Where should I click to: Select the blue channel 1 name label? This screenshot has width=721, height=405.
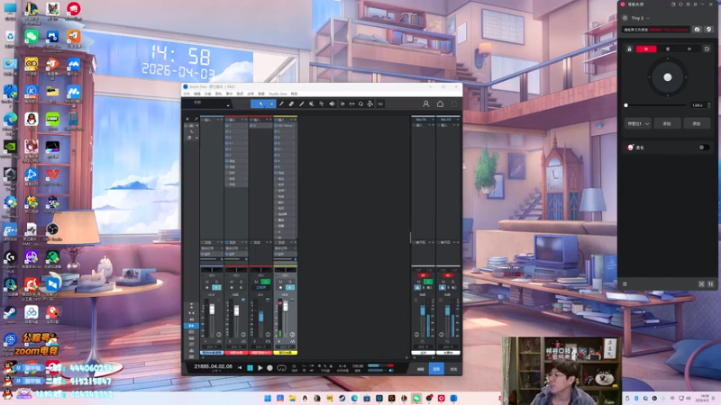pyautogui.click(x=212, y=353)
